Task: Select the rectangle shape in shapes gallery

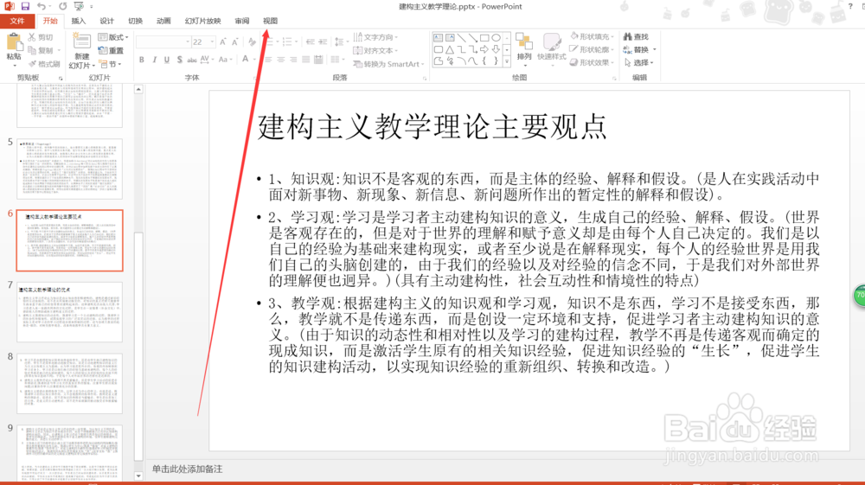Action: pyautogui.click(x=484, y=38)
